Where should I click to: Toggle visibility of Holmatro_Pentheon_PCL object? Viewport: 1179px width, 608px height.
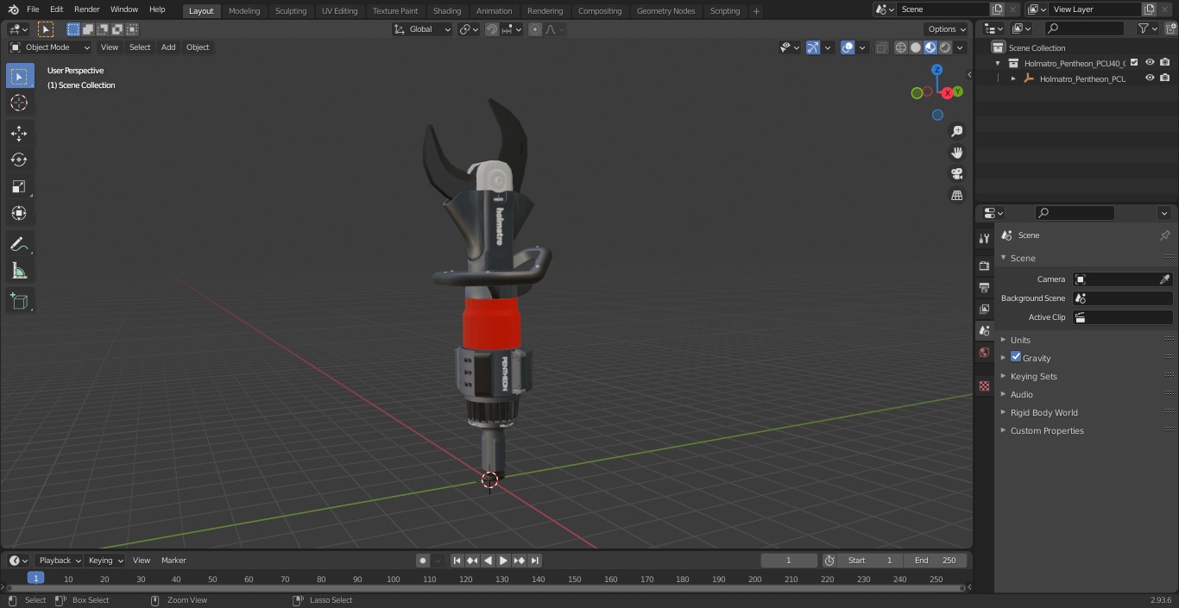click(x=1150, y=78)
